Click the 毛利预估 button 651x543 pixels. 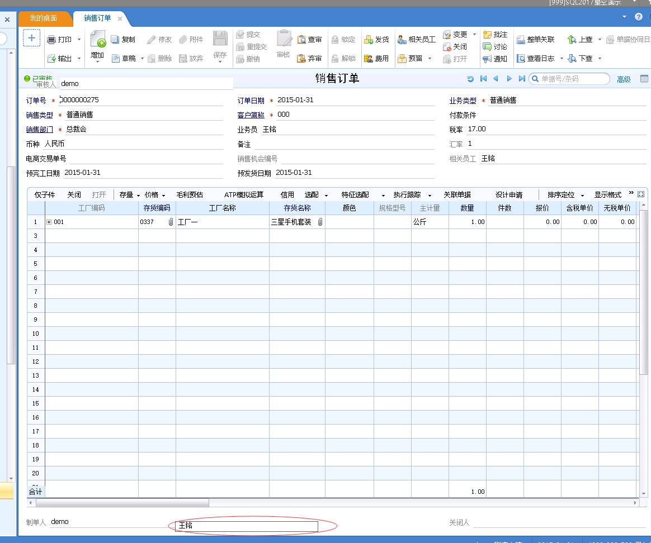190,195
